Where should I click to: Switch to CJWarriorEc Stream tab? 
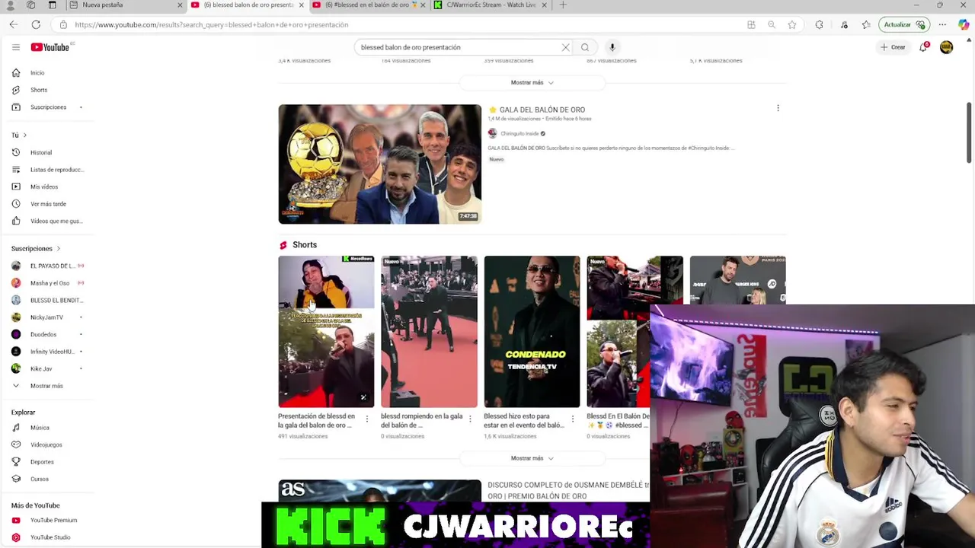pos(489,5)
